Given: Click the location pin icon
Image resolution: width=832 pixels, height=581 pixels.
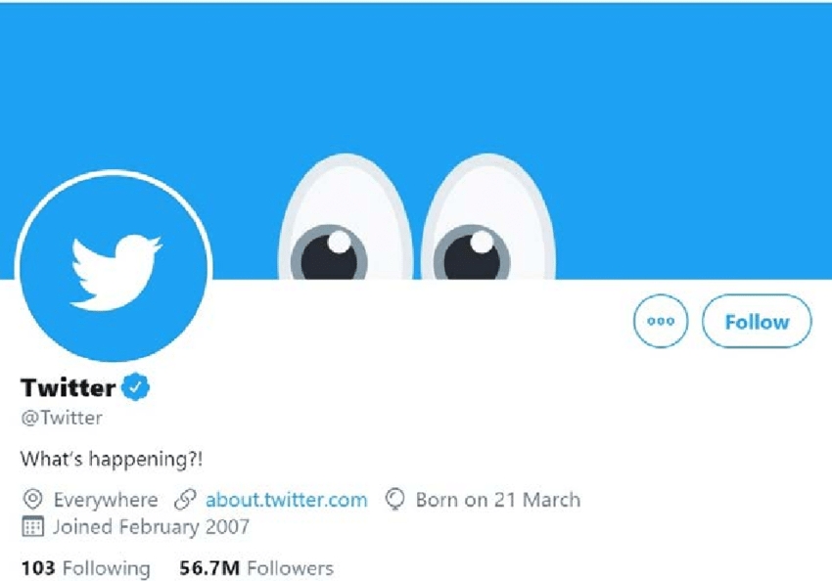Looking at the screenshot, I should coord(33,499).
